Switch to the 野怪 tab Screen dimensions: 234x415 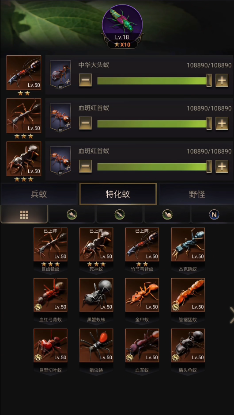coord(197,194)
